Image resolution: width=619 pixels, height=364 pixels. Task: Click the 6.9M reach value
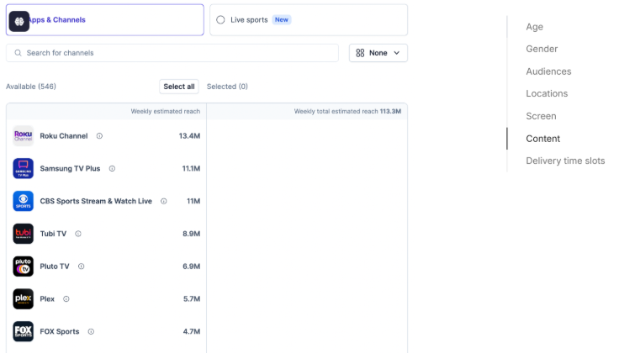(192, 266)
